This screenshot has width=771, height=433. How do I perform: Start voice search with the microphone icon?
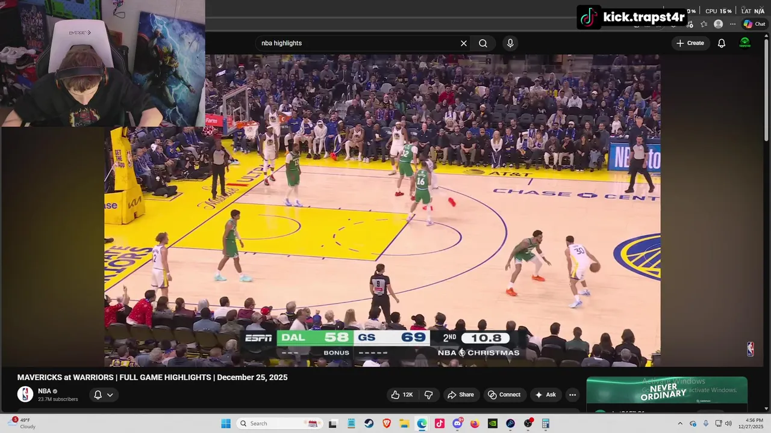point(510,43)
